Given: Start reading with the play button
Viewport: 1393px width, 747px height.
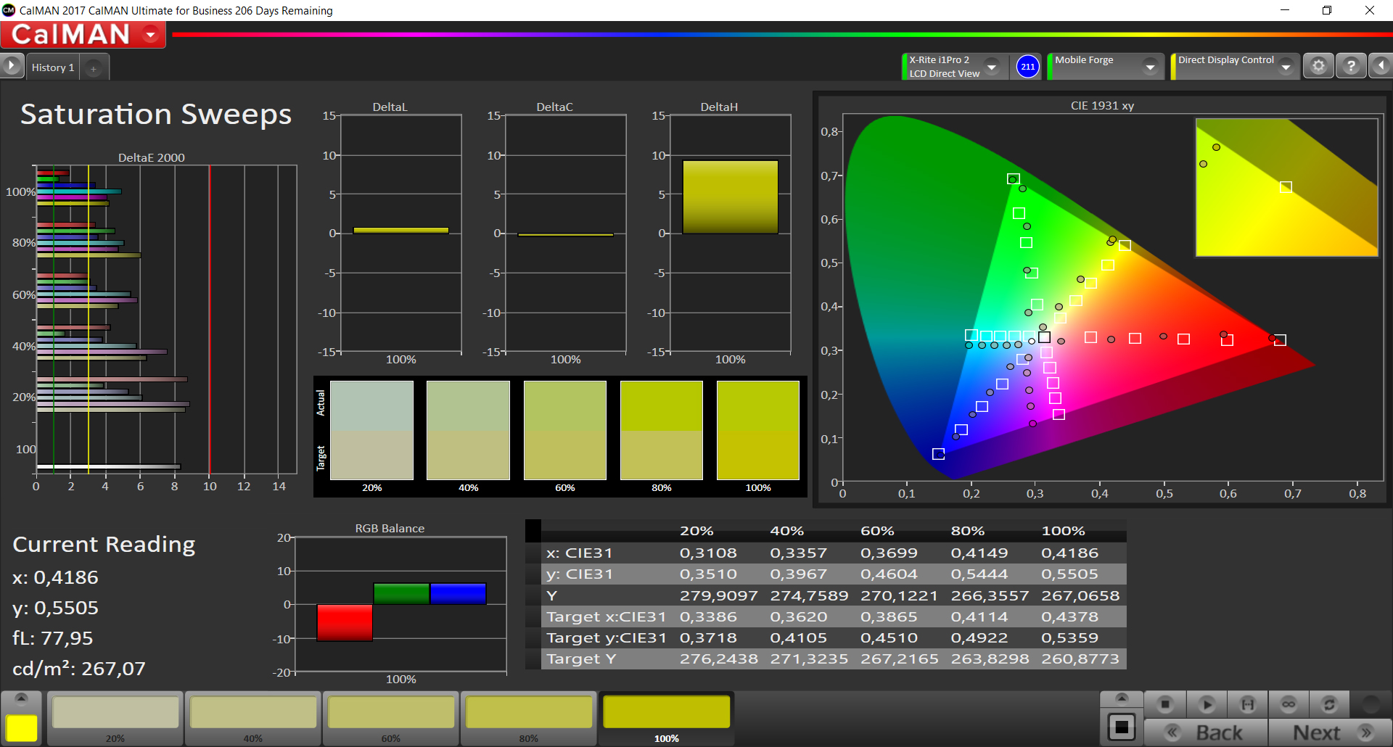Looking at the screenshot, I should (1207, 704).
